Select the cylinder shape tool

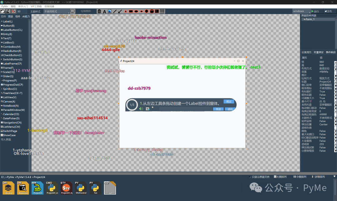click(152, 12)
